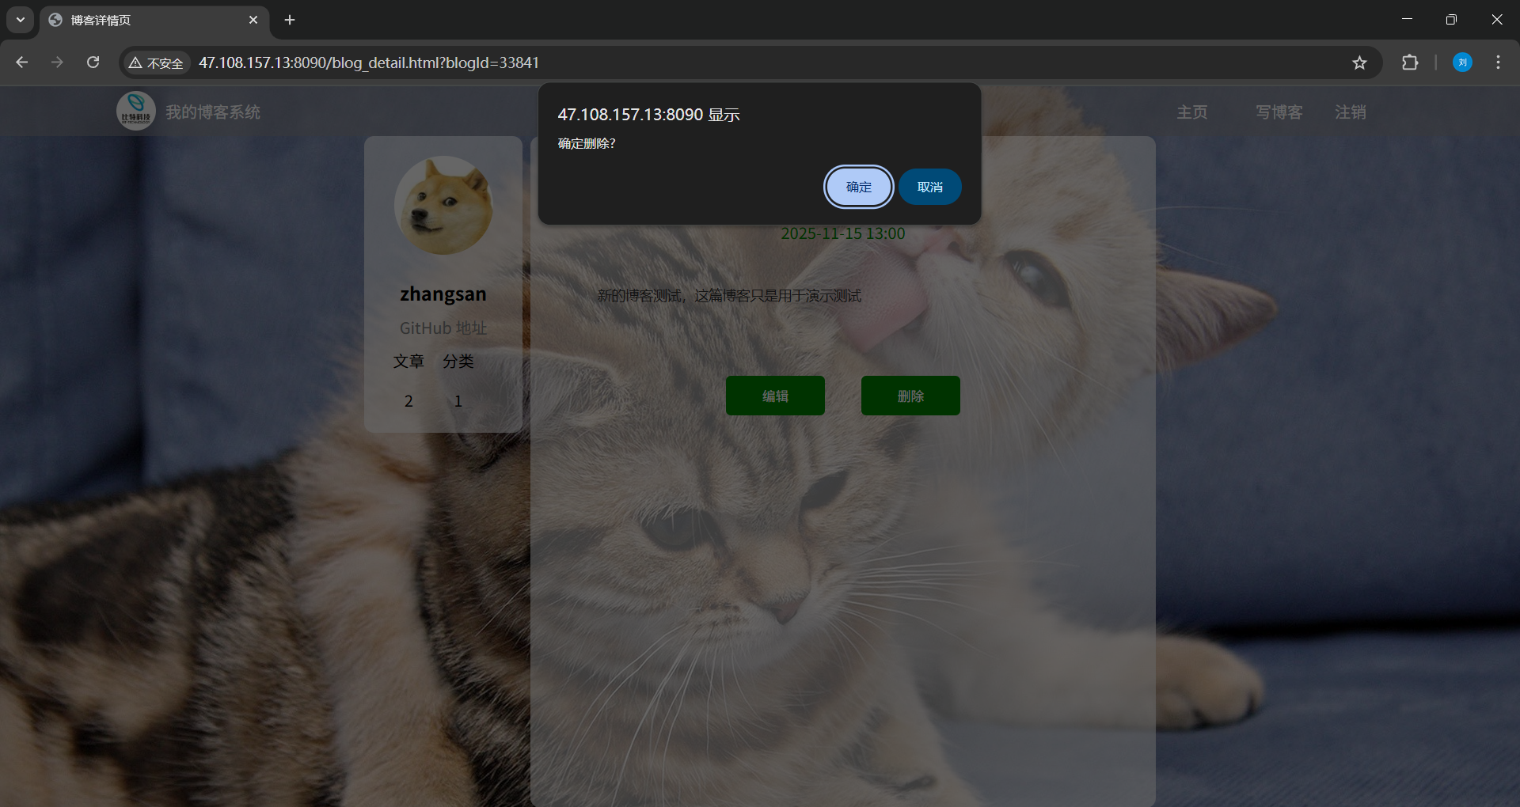Open the browser three-dot menu
The height and width of the screenshot is (807, 1520).
pyautogui.click(x=1498, y=63)
